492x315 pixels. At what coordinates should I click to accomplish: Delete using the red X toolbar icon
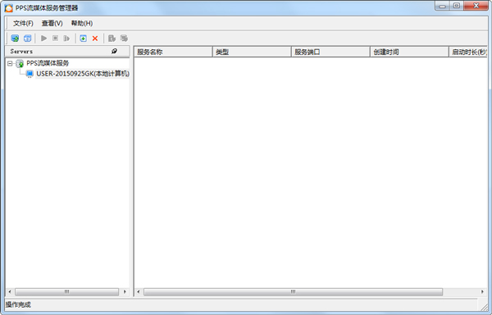(x=95, y=39)
